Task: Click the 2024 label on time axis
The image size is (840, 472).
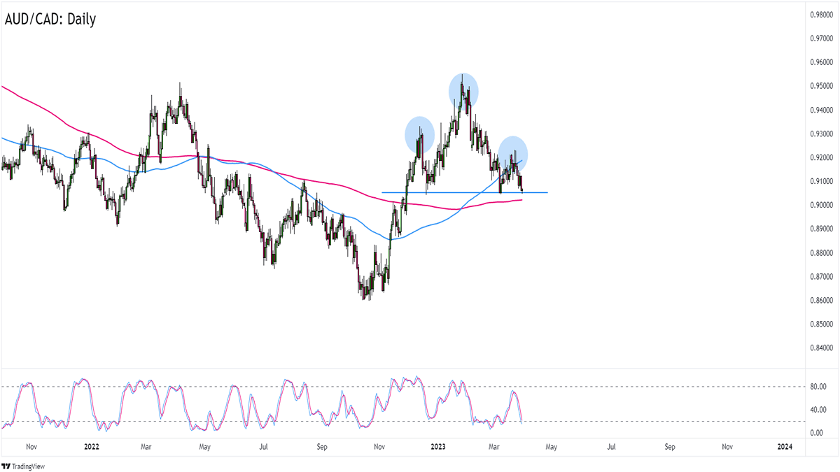Action: 785,446
